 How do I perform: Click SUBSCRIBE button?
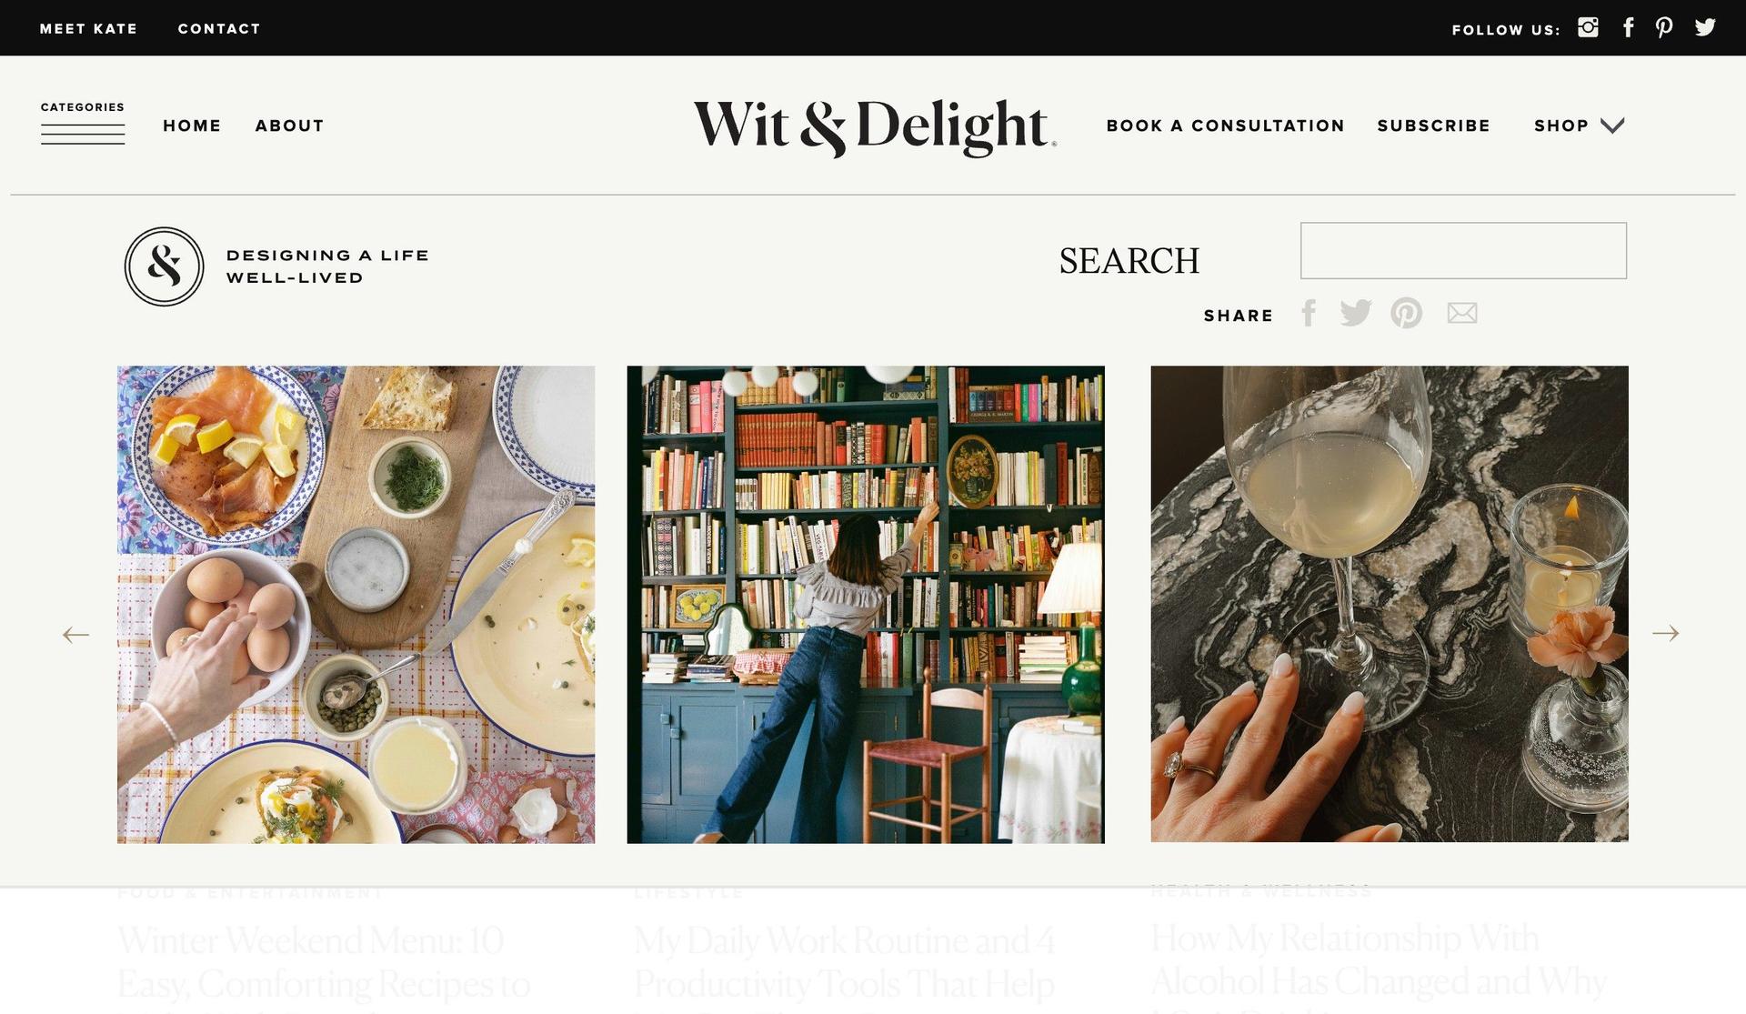[1435, 126]
